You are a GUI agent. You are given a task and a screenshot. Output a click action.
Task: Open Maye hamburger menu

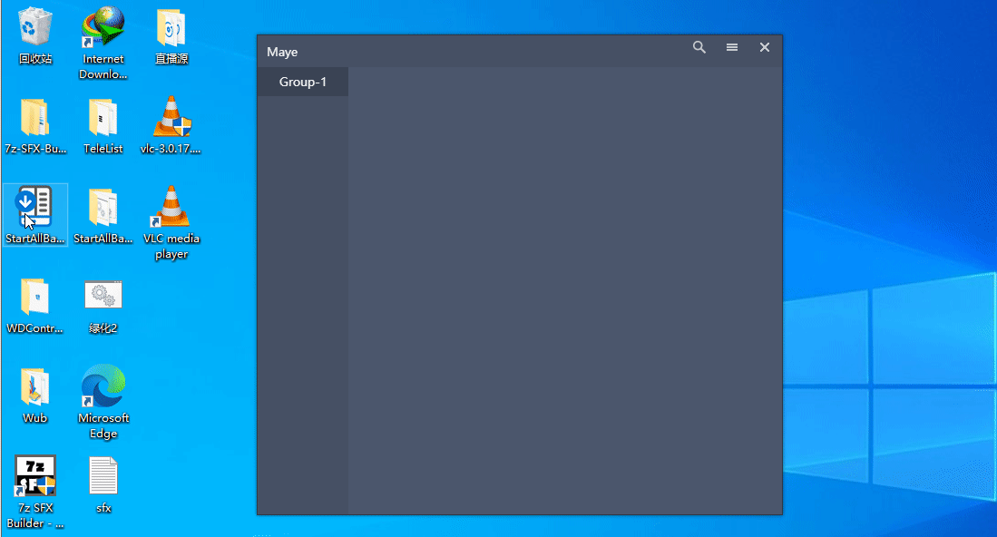tap(732, 48)
